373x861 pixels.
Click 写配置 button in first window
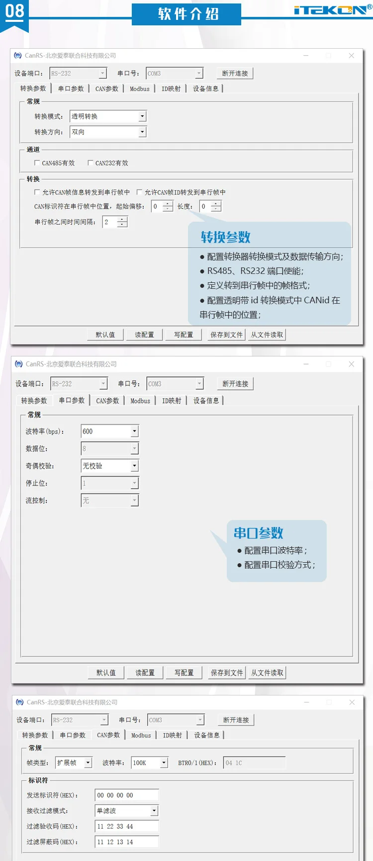pyautogui.click(x=184, y=335)
